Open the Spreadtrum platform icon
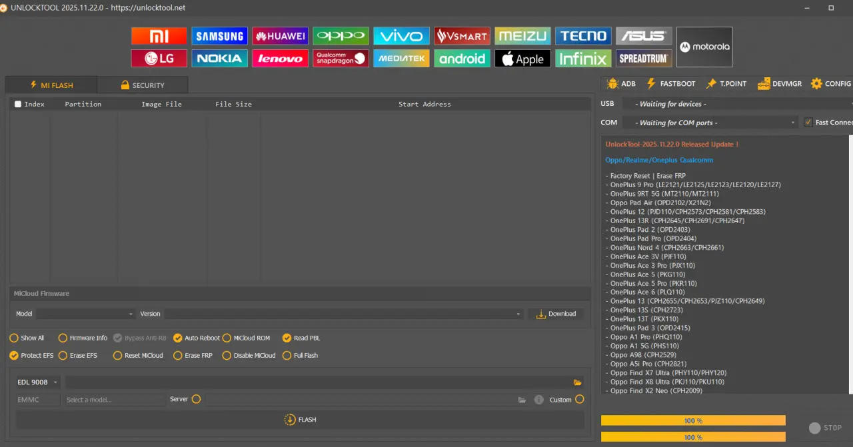The height and width of the screenshot is (447, 853). pos(644,58)
